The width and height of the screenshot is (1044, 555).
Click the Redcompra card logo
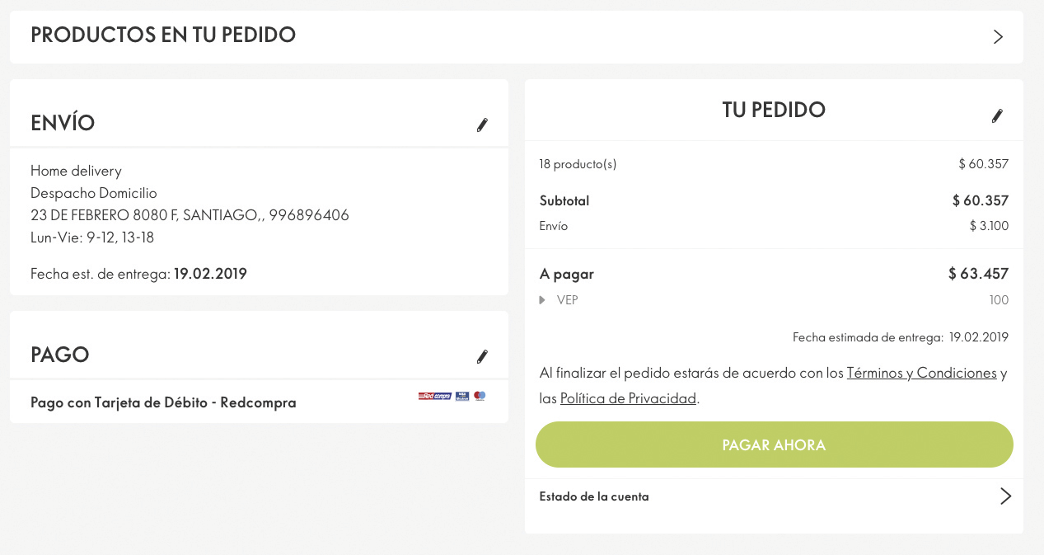pos(435,397)
